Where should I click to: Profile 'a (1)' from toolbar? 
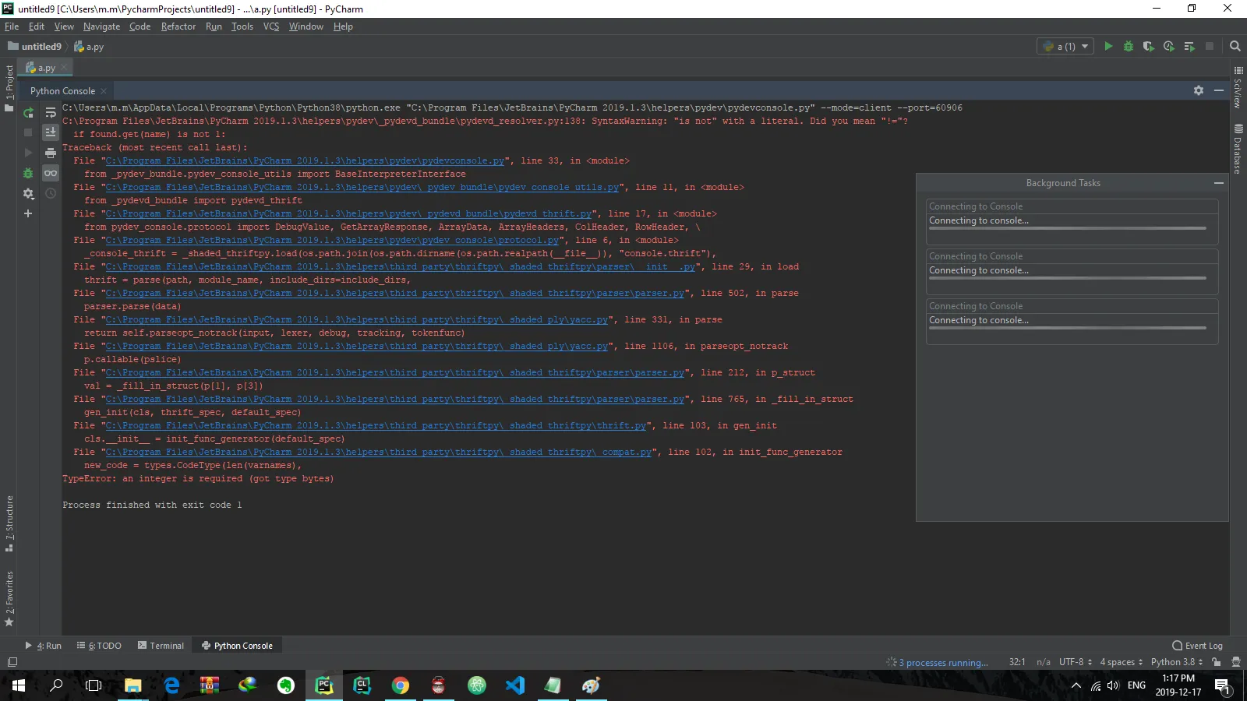[x=1169, y=47]
